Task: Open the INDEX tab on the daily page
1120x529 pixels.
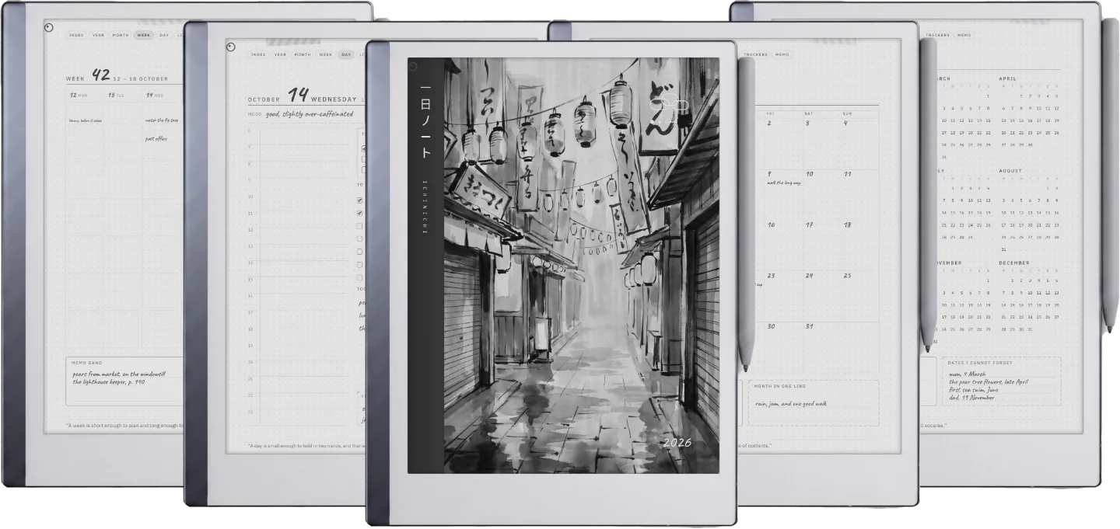Action: click(257, 54)
